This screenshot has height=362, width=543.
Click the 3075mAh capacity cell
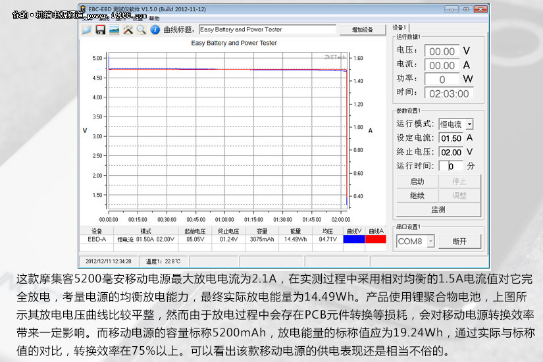262,240
